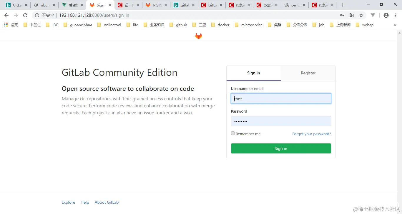Close the NGINX tab
This screenshot has width=402, height=214.
point(166,5)
